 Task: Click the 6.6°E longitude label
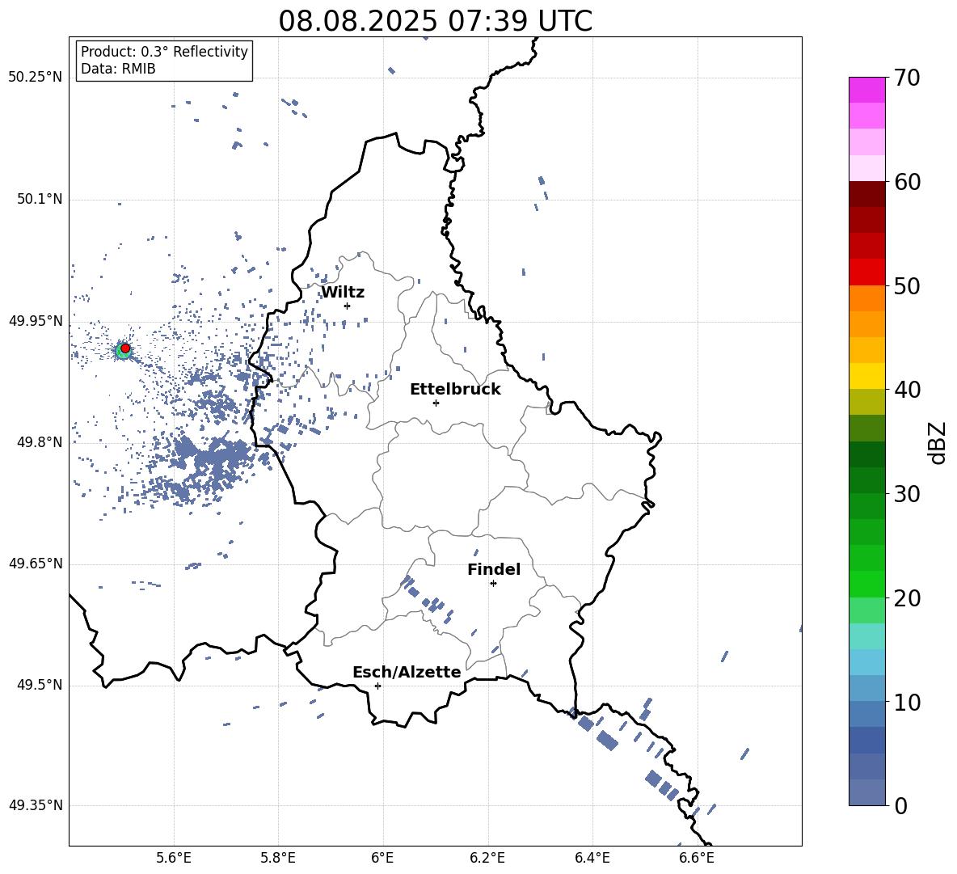(697, 858)
